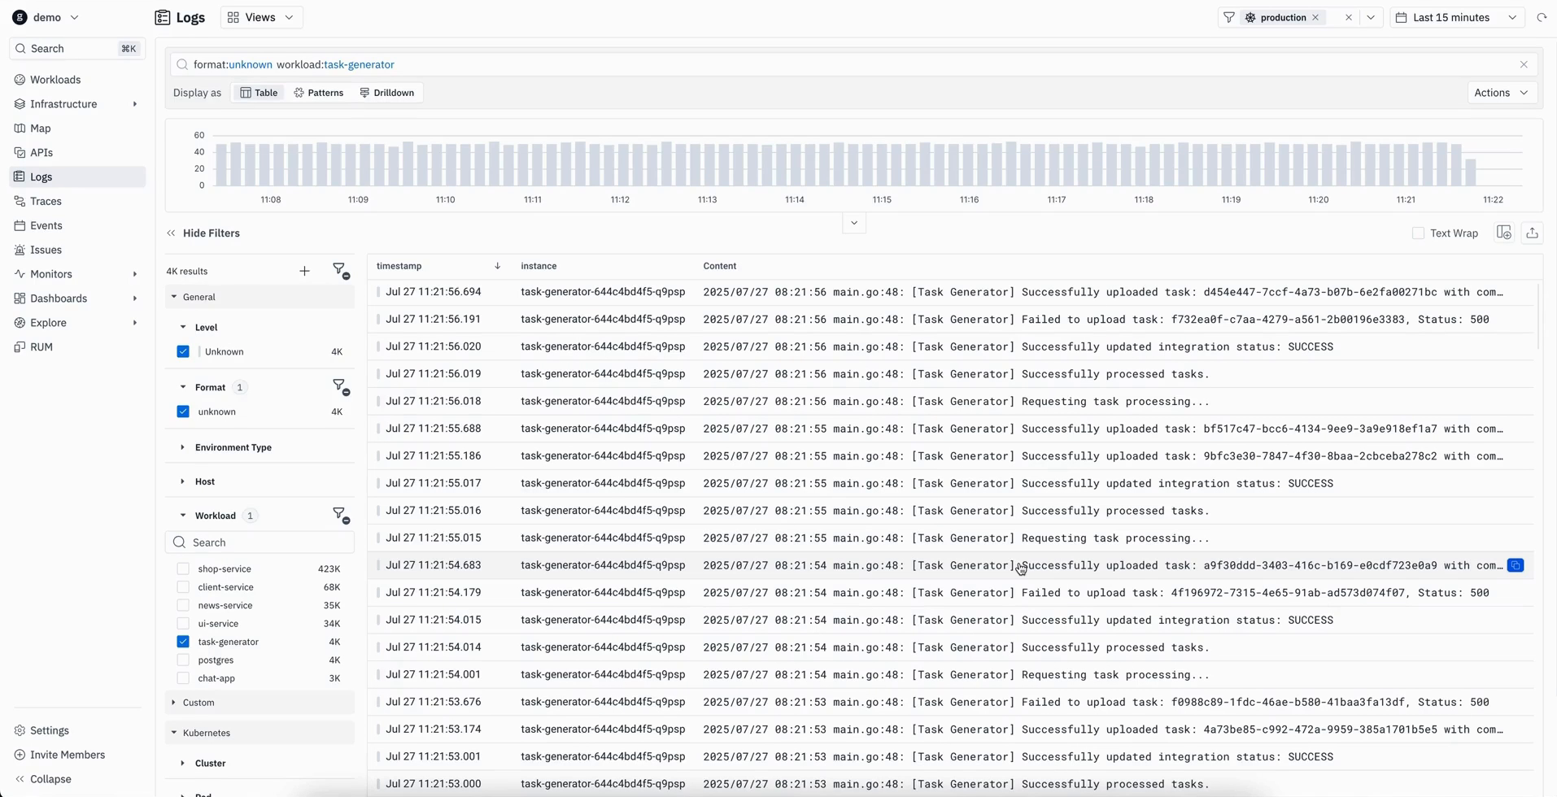Screen dimensions: 1557x797
Task: Switch to Drilldown view
Action: click(388, 92)
